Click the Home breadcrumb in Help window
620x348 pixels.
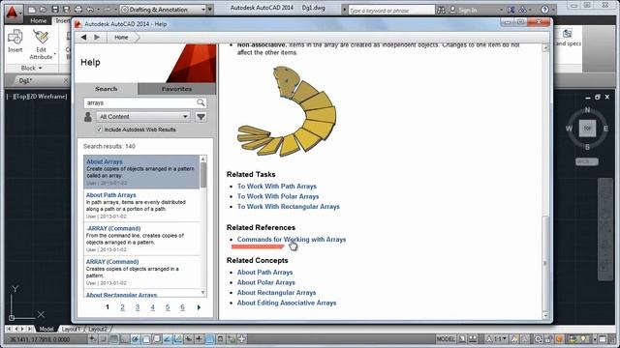point(121,37)
